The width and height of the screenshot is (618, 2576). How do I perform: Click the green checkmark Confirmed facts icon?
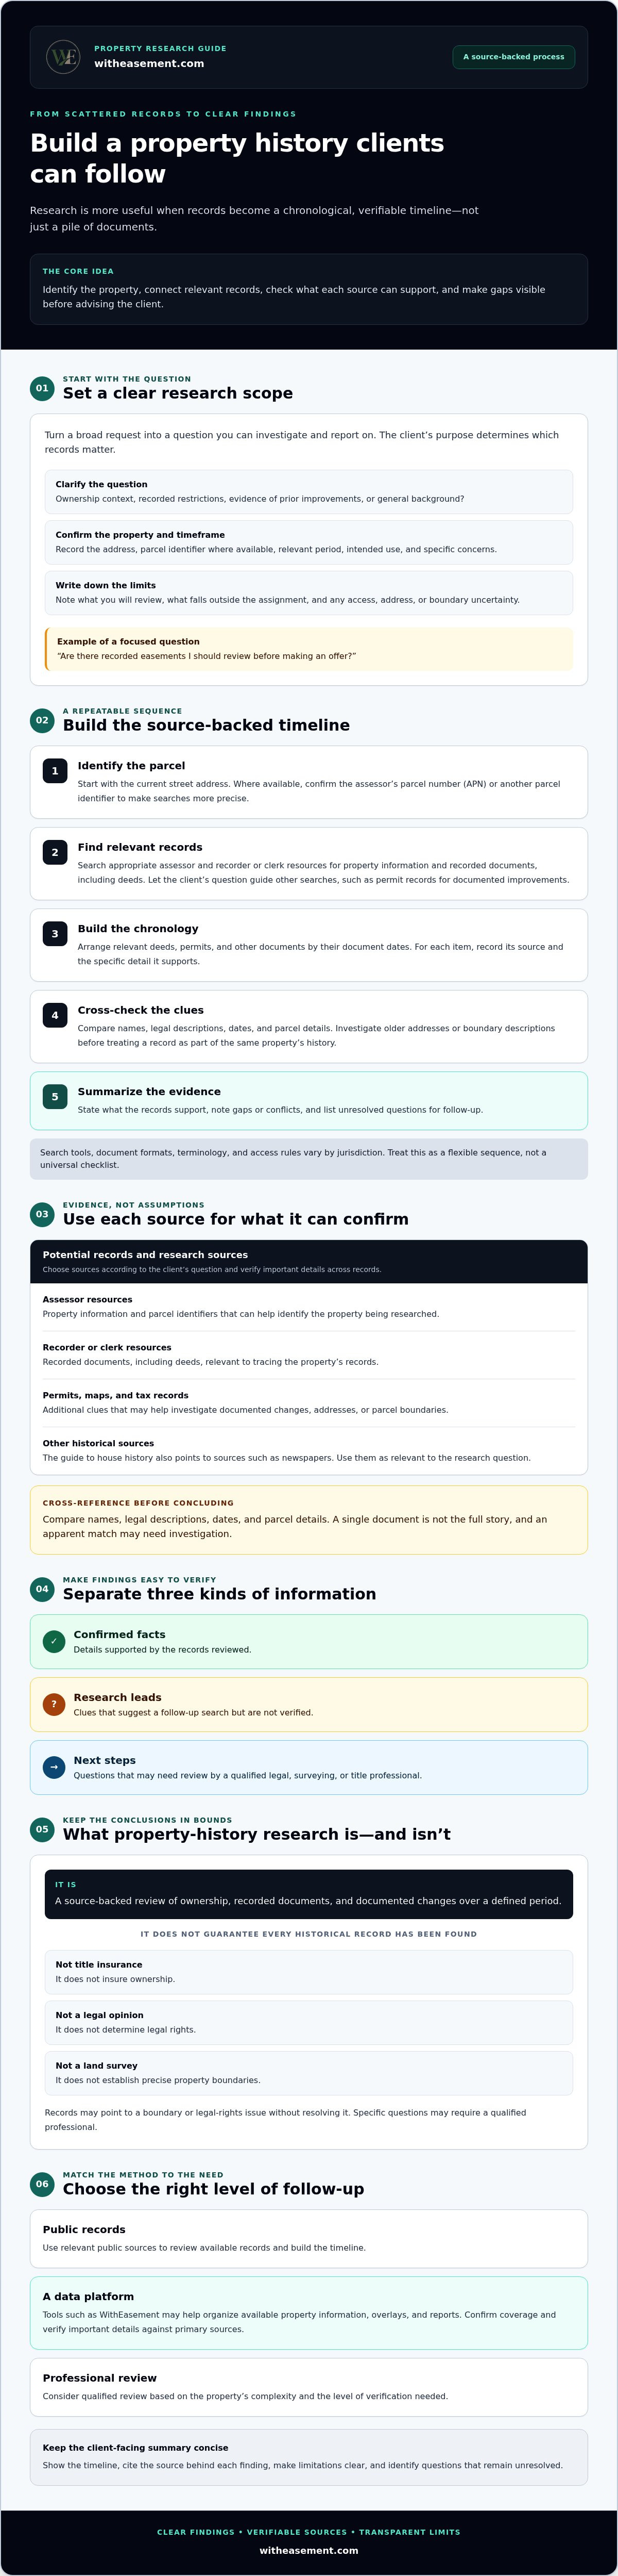54,1641
